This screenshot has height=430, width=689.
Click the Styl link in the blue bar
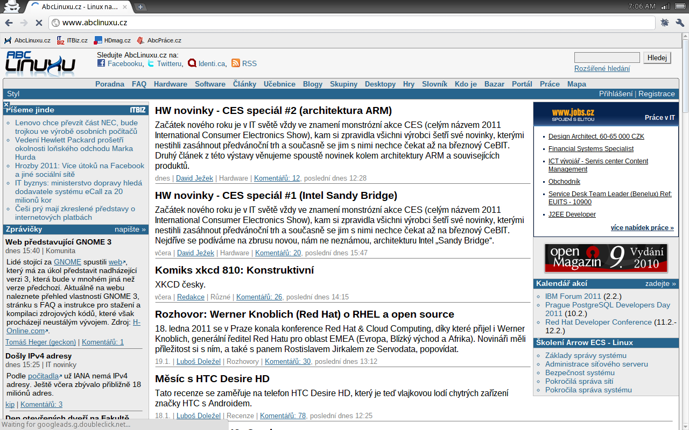(x=13, y=94)
